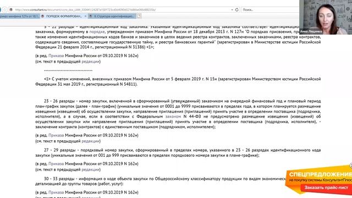The image size is (352, 198).
Task: Switch to the 'Приказ минфина 127н' tab
Action: click(20, 16)
